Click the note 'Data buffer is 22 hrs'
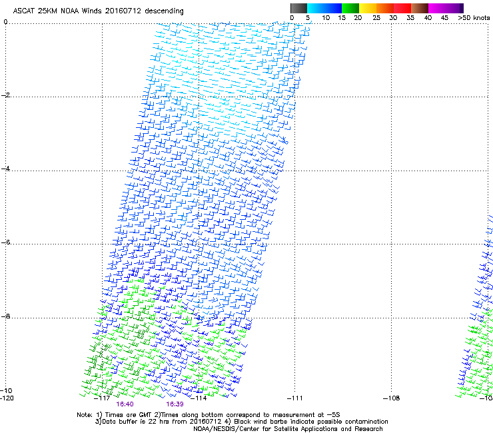Image resolution: width=493 pixels, height=433 pixels. [x=135, y=422]
